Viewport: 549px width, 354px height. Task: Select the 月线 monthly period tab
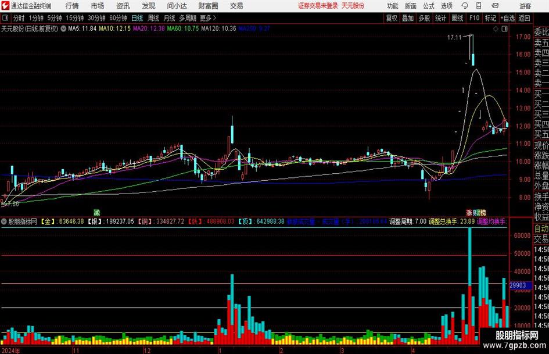(170, 18)
